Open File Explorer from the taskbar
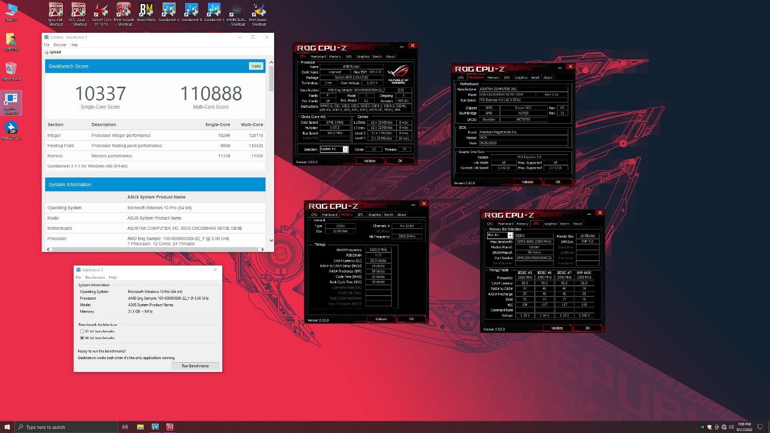Screen dimensions: 770x433 (140, 427)
